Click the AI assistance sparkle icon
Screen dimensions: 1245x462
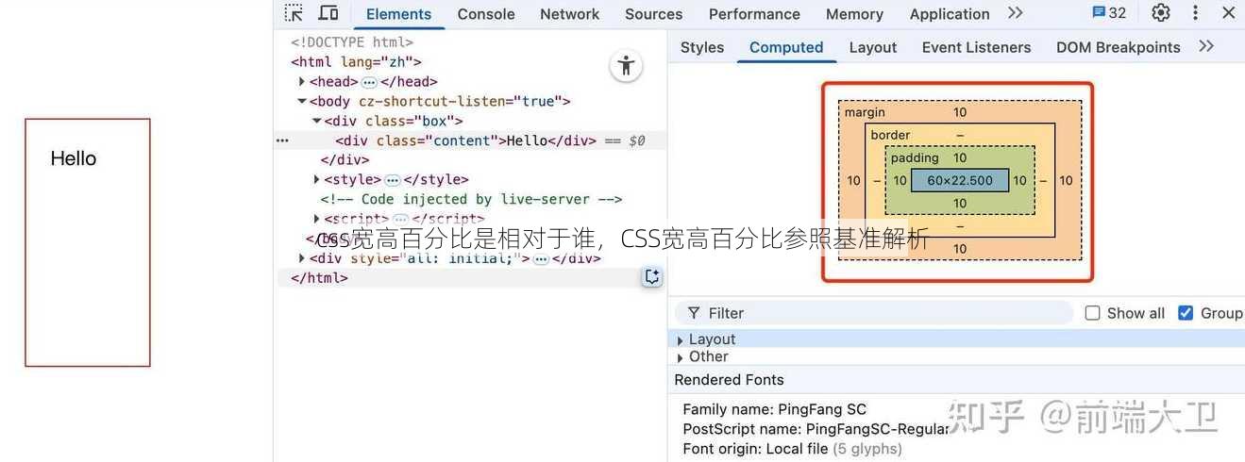coord(652,277)
